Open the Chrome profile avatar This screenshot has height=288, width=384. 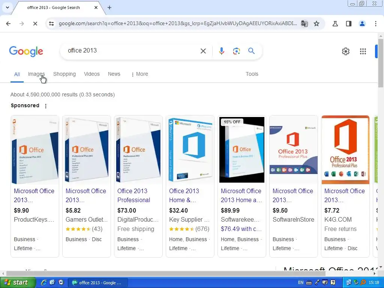(x=362, y=24)
